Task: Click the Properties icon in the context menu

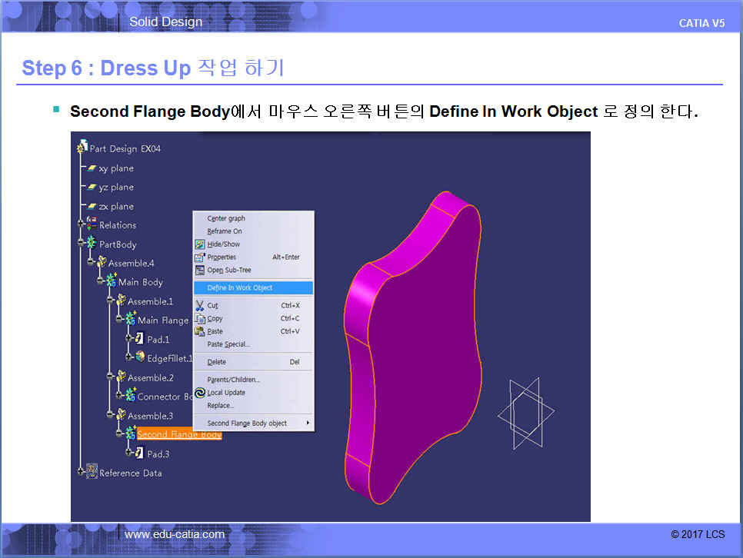Action: point(200,257)
